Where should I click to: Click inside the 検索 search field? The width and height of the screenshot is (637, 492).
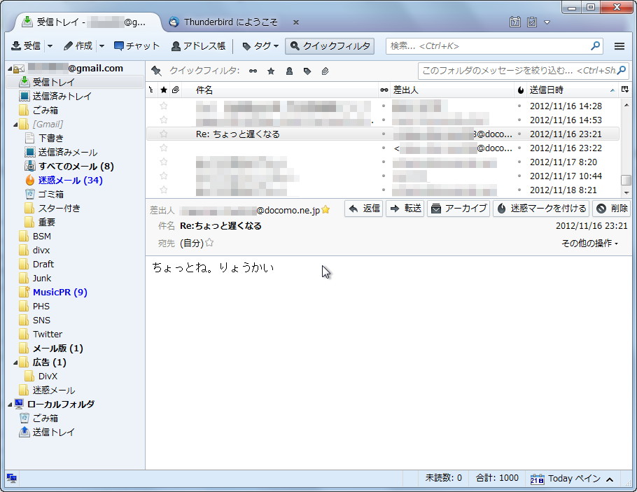[x=490, y=45]
